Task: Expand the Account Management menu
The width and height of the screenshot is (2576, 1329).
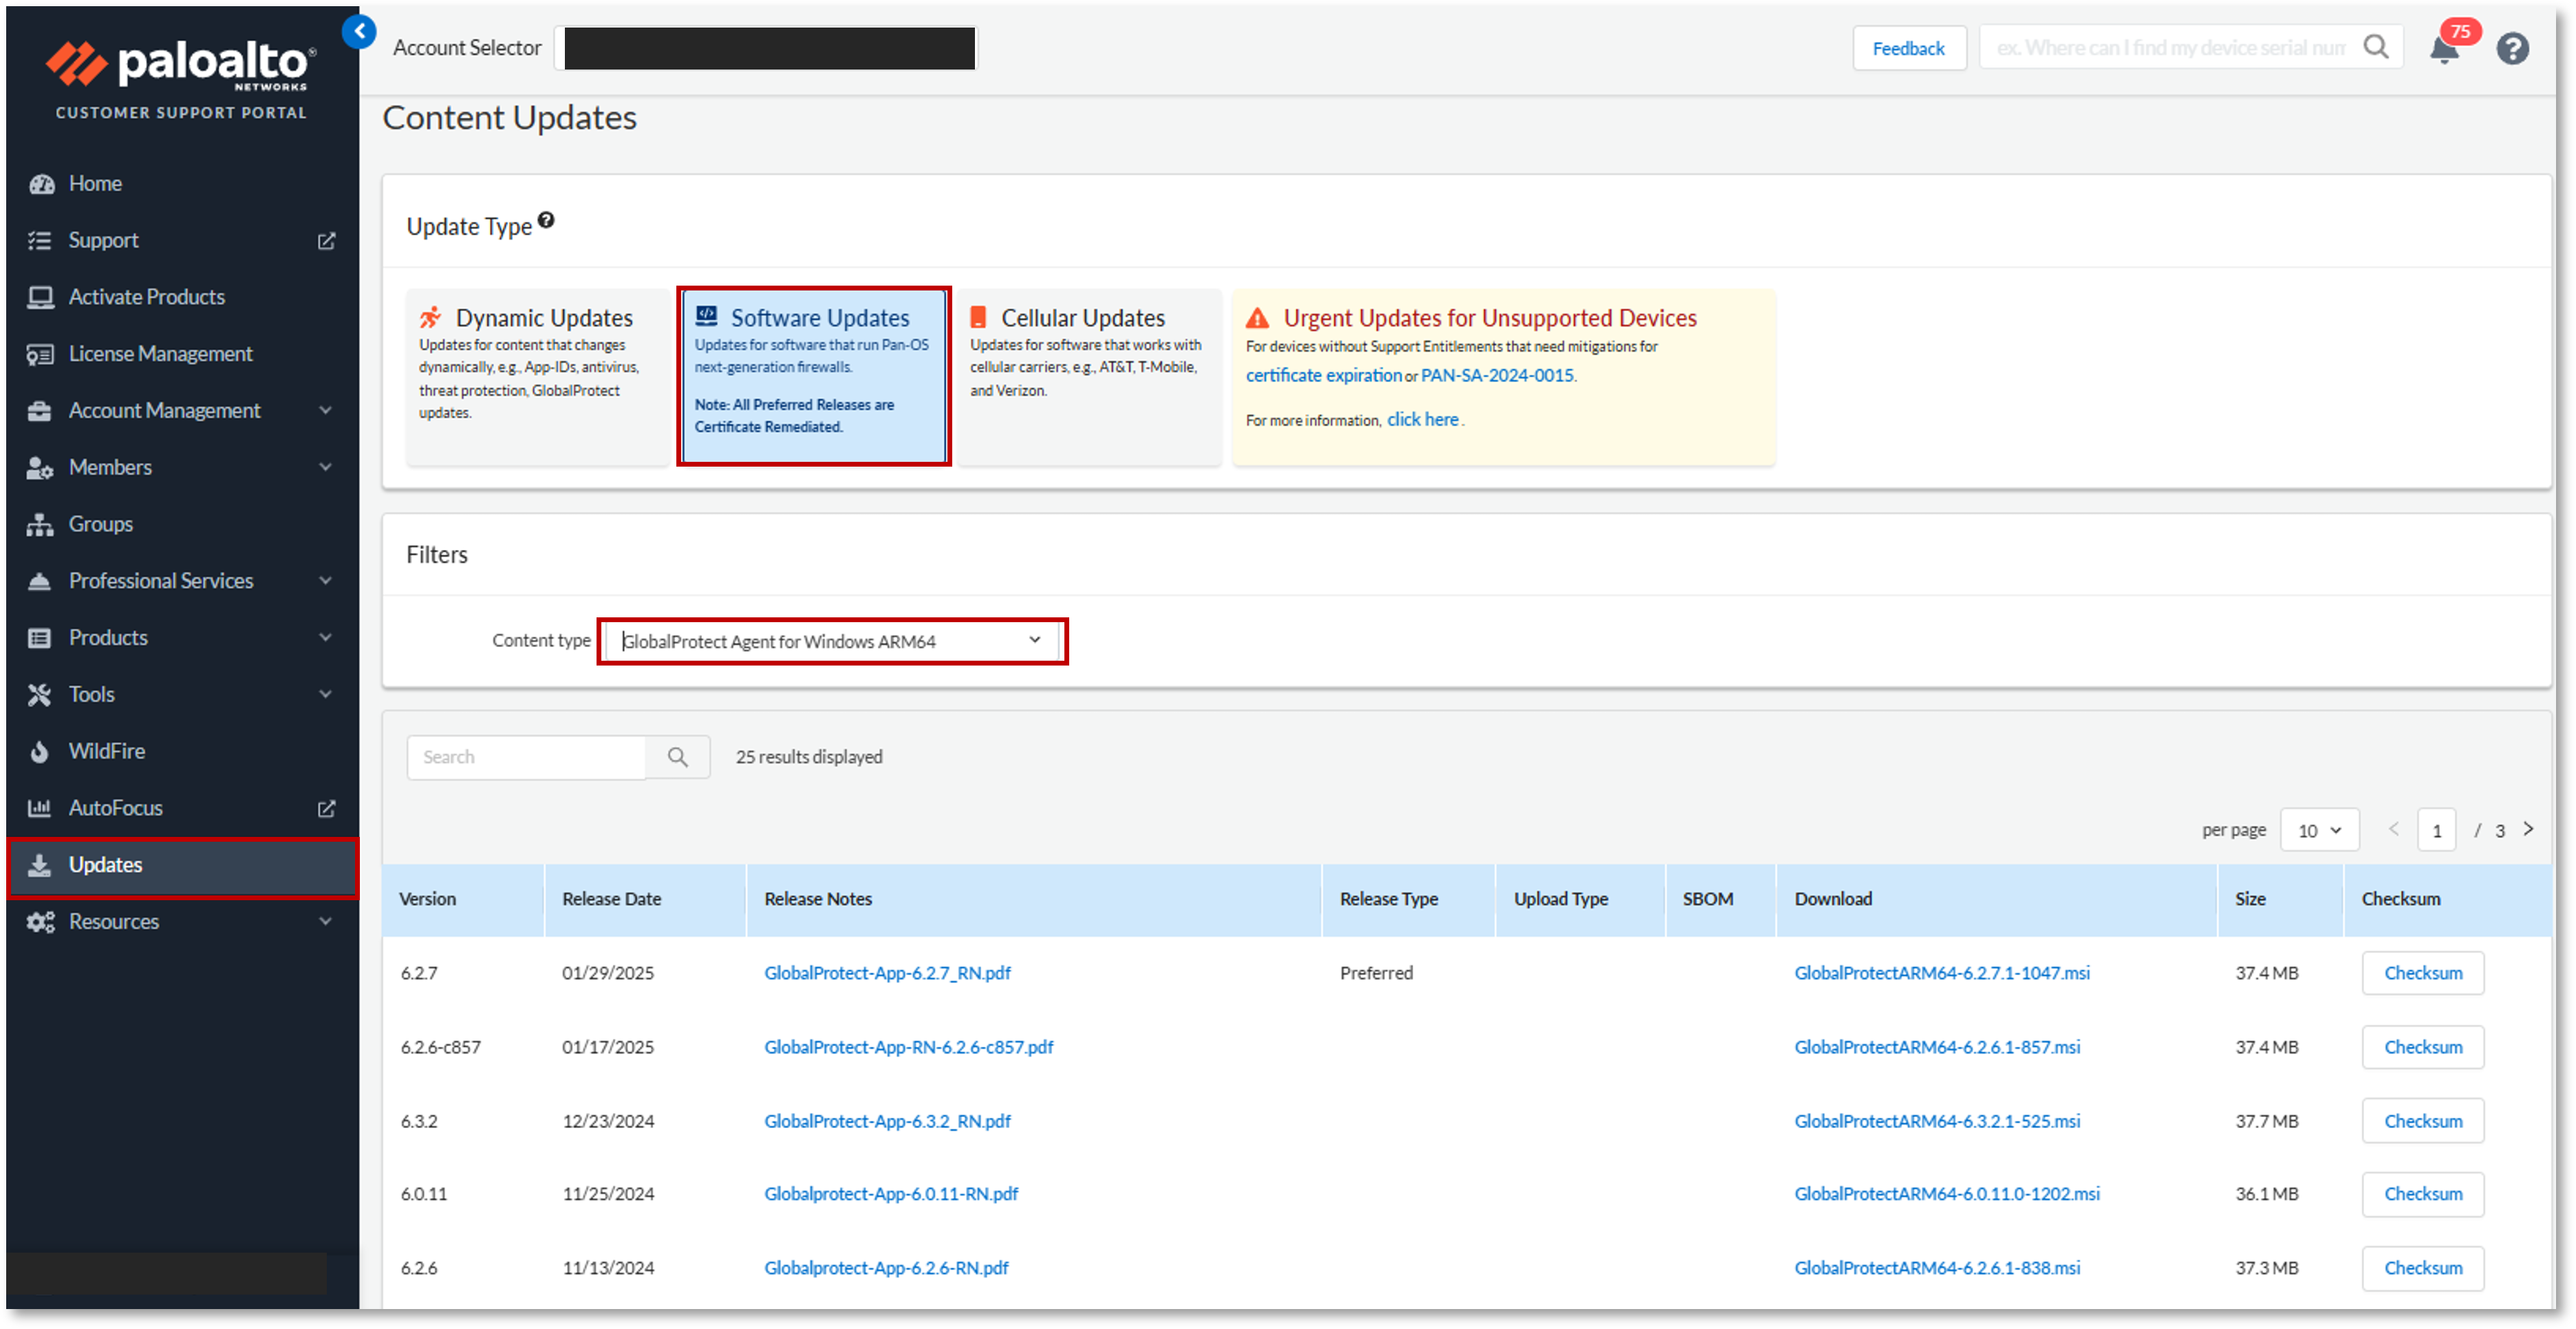Action: coord(325,411)
